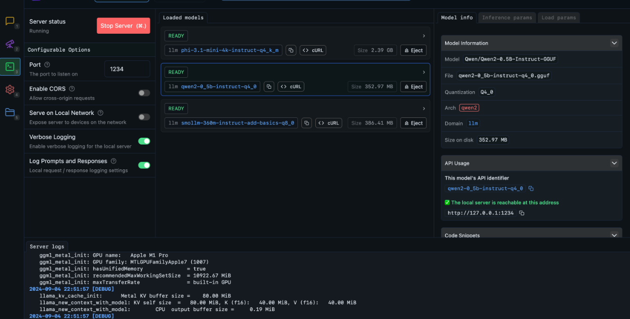This screenshot has width=630, height=319.
Task: Click the Configurable Options heading
Action: (59, 50)
